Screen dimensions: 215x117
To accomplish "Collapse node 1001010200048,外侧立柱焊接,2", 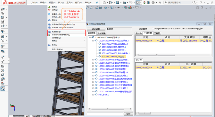I will tap(93, 40).
